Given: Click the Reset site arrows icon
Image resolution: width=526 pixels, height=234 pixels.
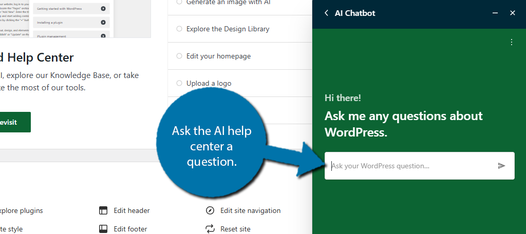Looking at the screenshot, I should 210,229.
